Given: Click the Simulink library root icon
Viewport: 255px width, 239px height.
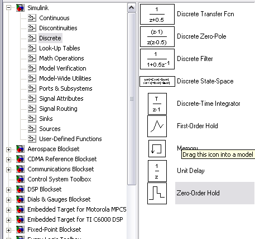Looking at the screenshot, I should (20, 8).
